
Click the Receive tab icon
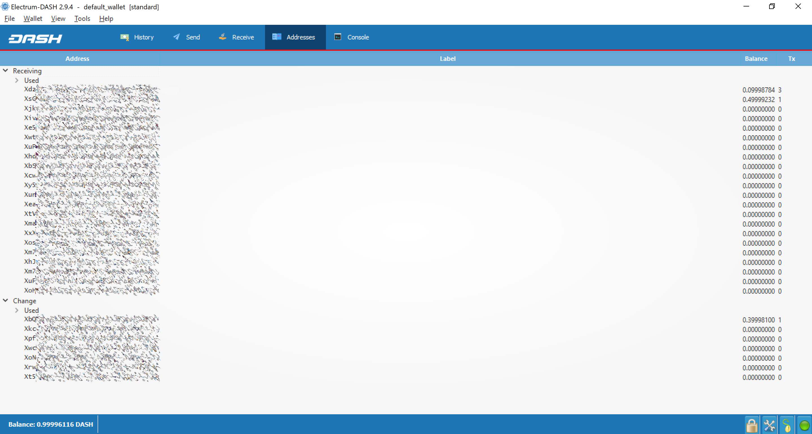coord(222,37)
